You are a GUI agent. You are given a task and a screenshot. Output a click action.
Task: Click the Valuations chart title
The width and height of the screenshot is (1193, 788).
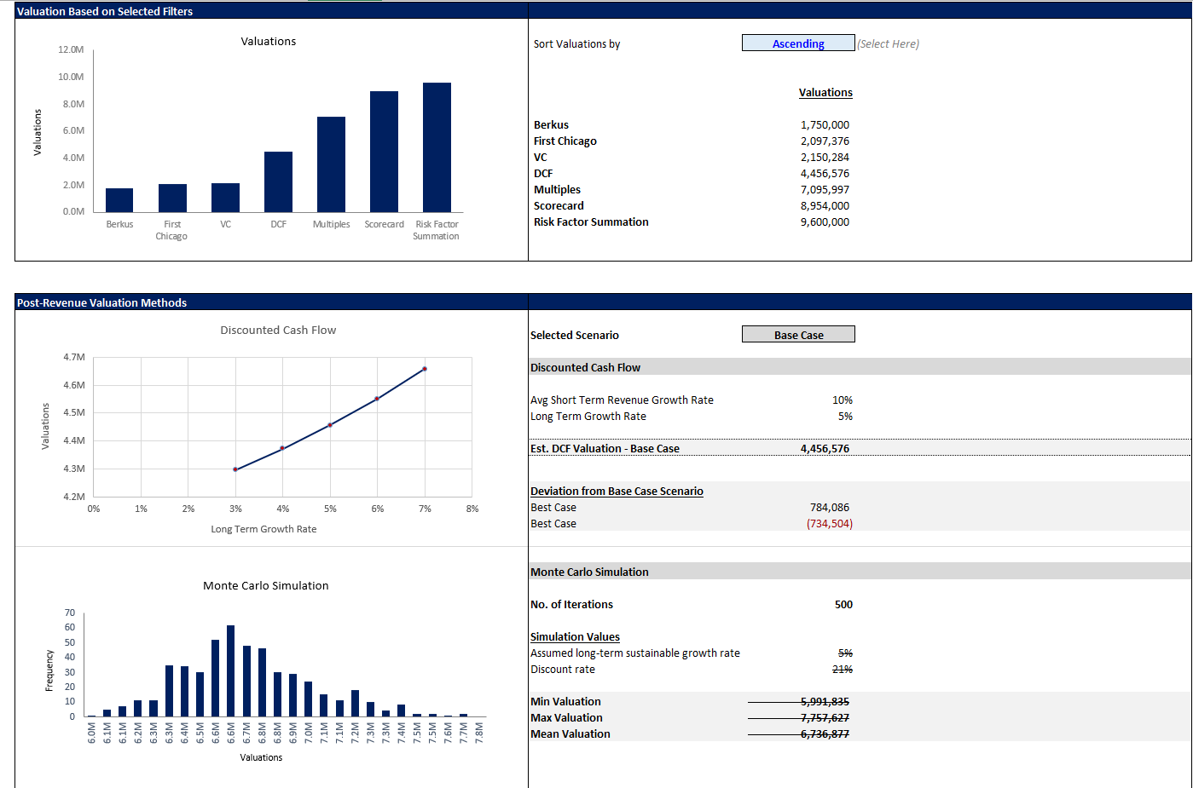pyautogui.click(x=268, y=41)
